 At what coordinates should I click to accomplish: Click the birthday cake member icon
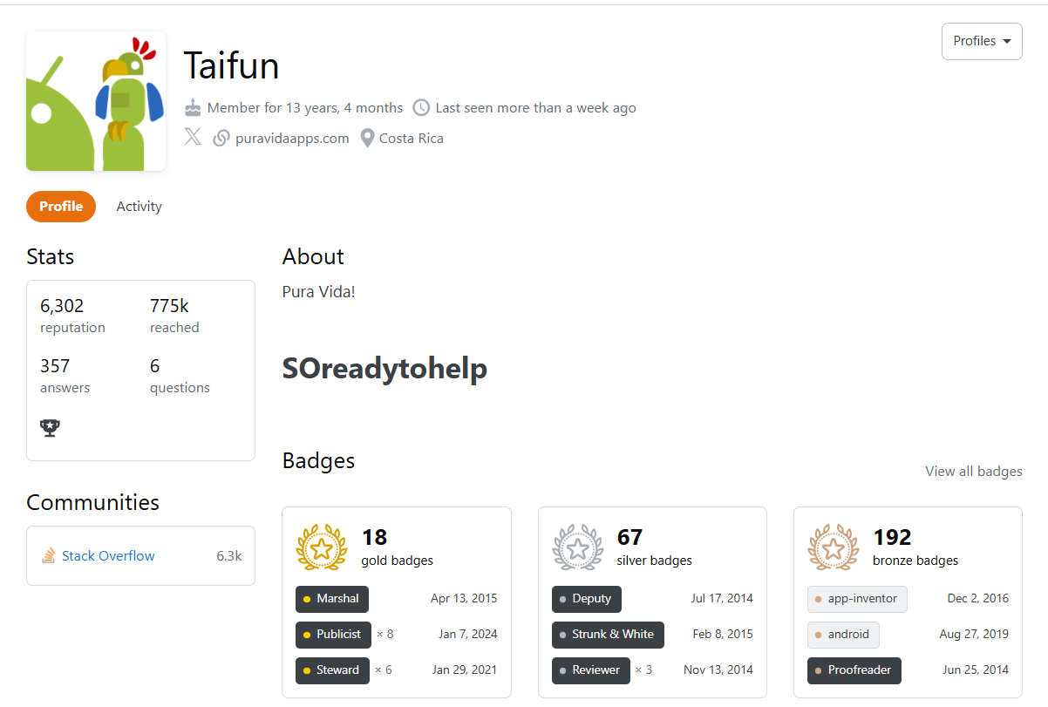pos(193,107)
